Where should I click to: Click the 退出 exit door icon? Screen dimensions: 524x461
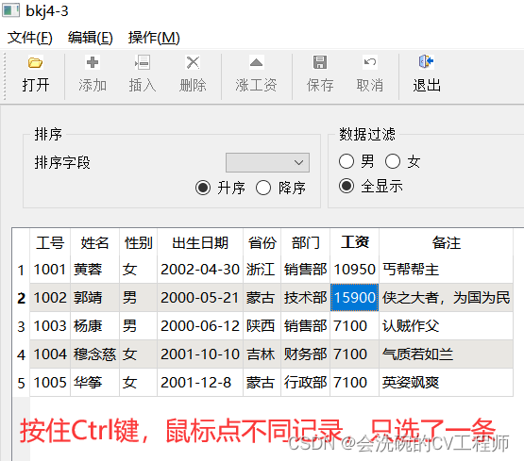click(x=427, y=62)
